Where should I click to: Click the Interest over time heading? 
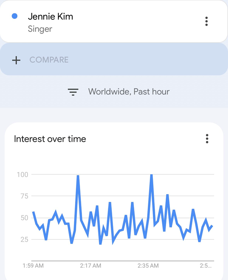[x=50, y=139]
